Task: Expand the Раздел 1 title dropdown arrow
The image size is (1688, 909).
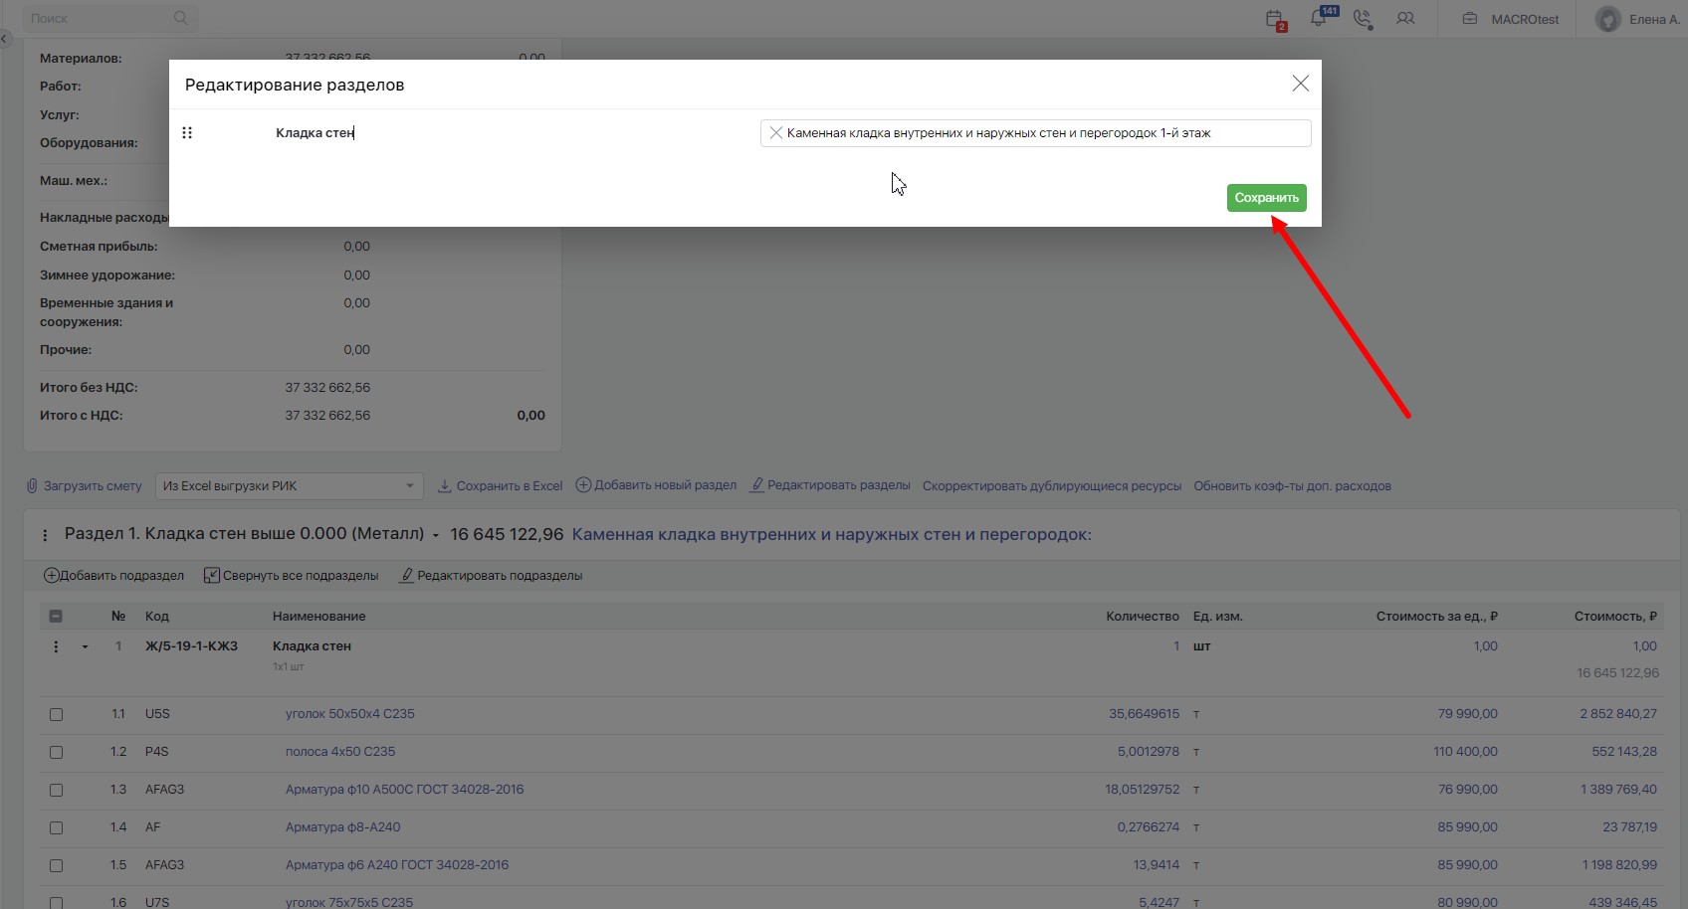Action: (x=436, y=535)
